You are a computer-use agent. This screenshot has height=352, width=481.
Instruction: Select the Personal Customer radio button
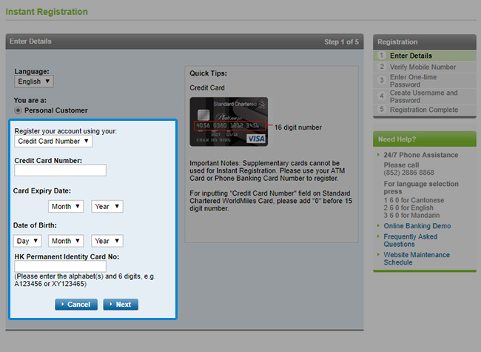(x=18, y=110)
